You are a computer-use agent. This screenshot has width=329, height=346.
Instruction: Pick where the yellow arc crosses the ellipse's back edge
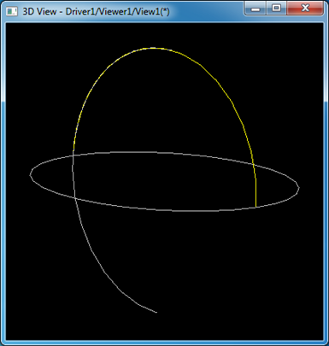[x=253, y=164]
